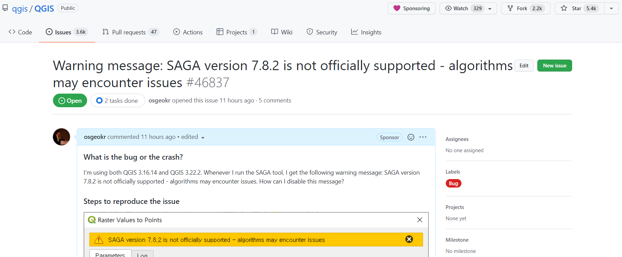Screen dimensions: 622x257
Task: Click the repository icon beside qgis
Action: point(5,8)
